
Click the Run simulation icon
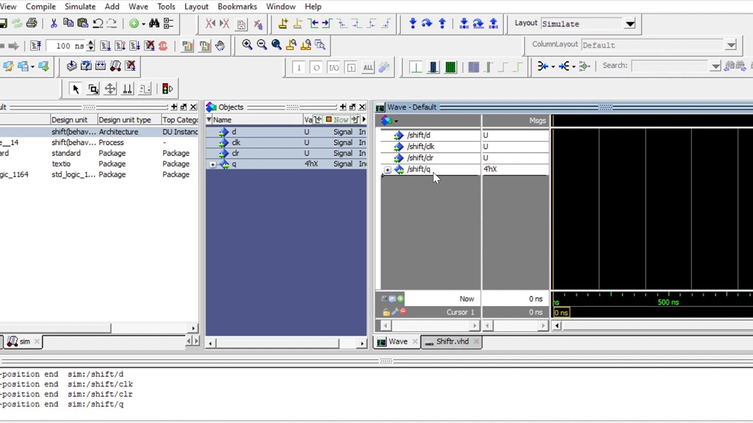coord(105,45)
